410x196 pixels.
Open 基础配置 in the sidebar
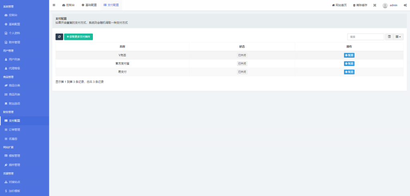tap(24, 24)
